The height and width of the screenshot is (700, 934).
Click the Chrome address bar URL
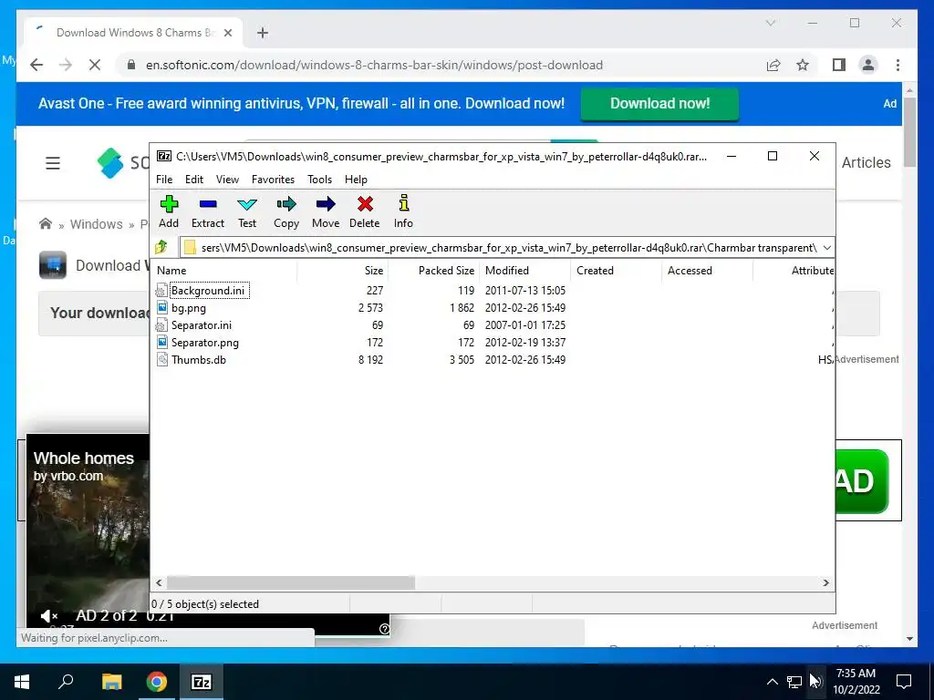pos(374,65)
